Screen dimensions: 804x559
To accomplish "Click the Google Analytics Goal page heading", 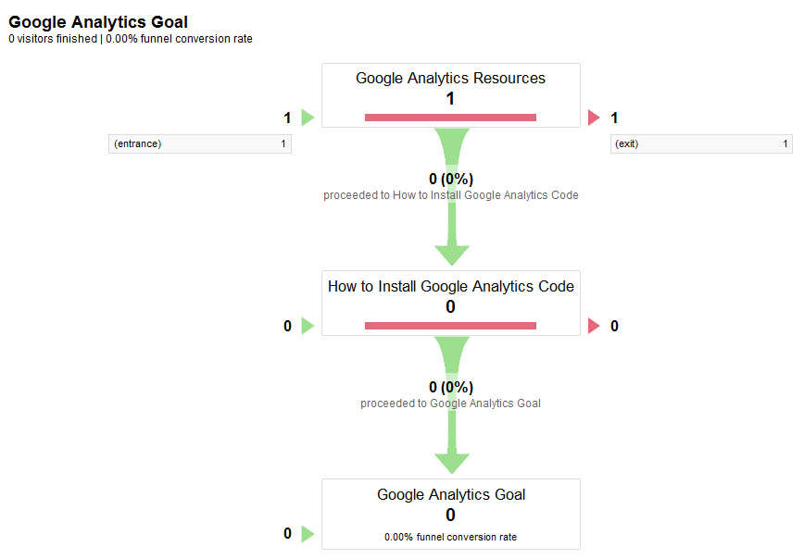I will [98, 21].
